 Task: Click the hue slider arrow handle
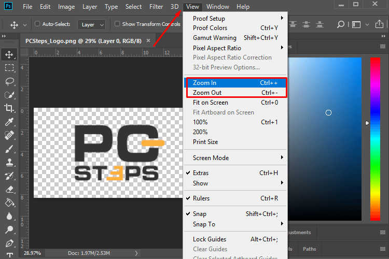pyautogui.click(x=367, y=123)
